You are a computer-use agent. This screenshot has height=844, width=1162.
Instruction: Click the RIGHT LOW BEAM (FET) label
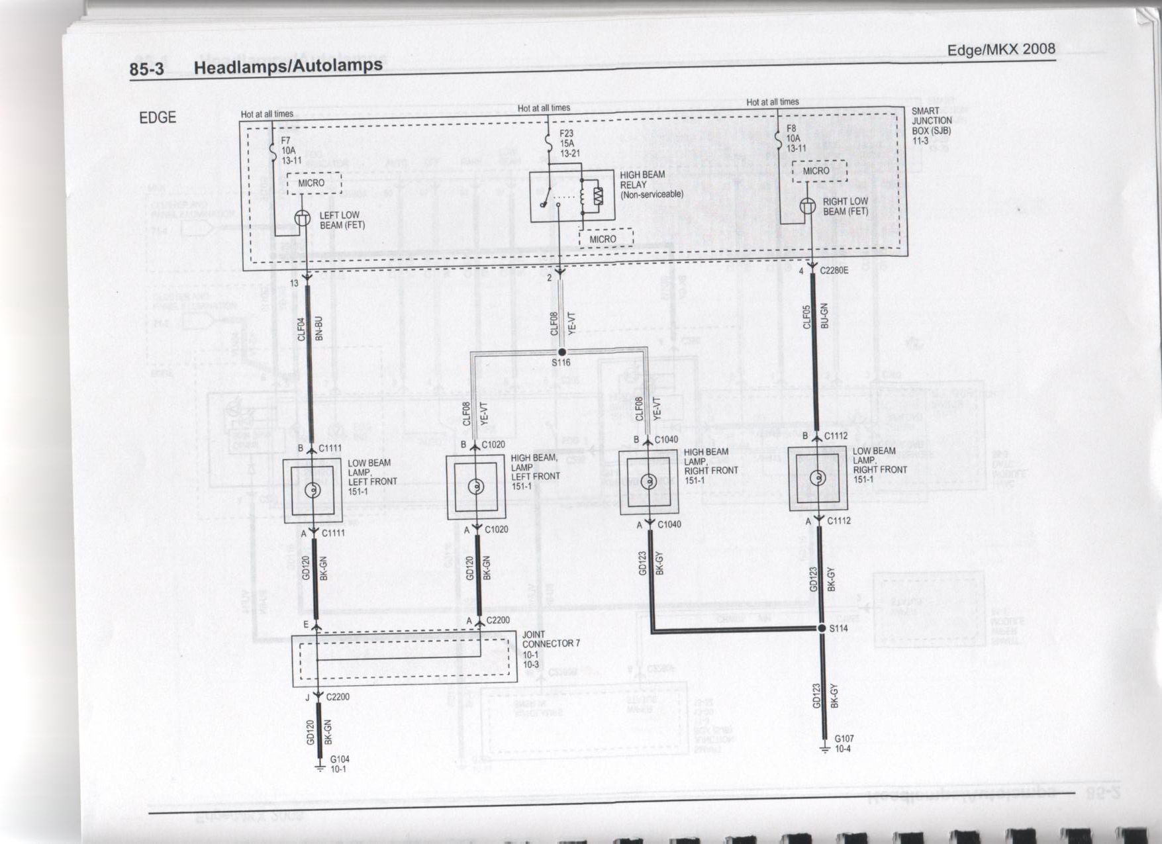[x=846, y=207]
